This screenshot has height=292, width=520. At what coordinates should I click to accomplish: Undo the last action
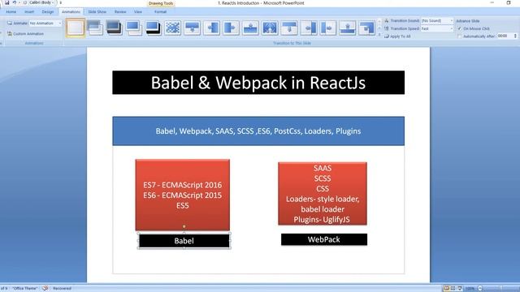tap(14, 2)
